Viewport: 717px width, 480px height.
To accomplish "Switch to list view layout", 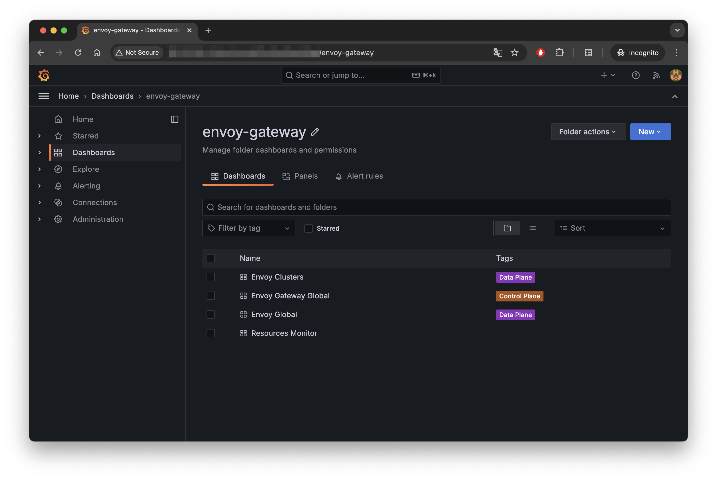I will [532, 228].
